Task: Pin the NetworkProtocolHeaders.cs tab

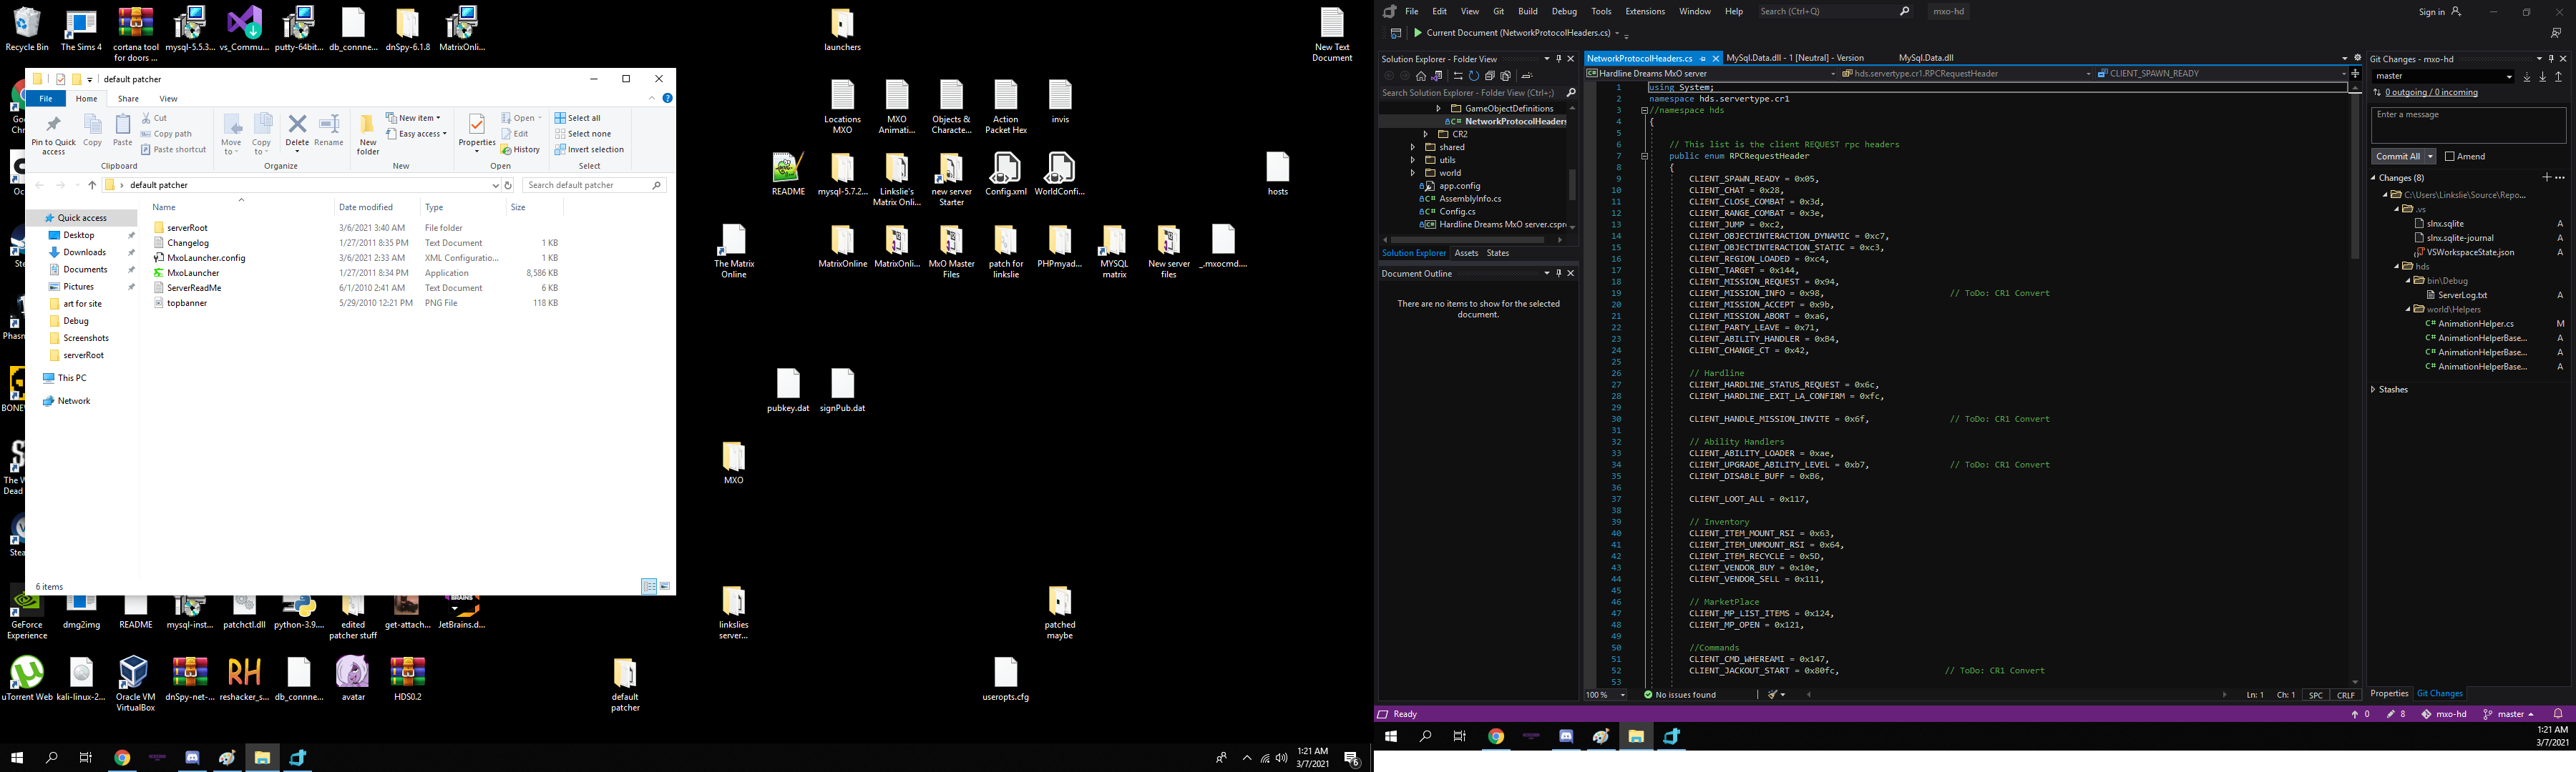Action: [1703, 59]
